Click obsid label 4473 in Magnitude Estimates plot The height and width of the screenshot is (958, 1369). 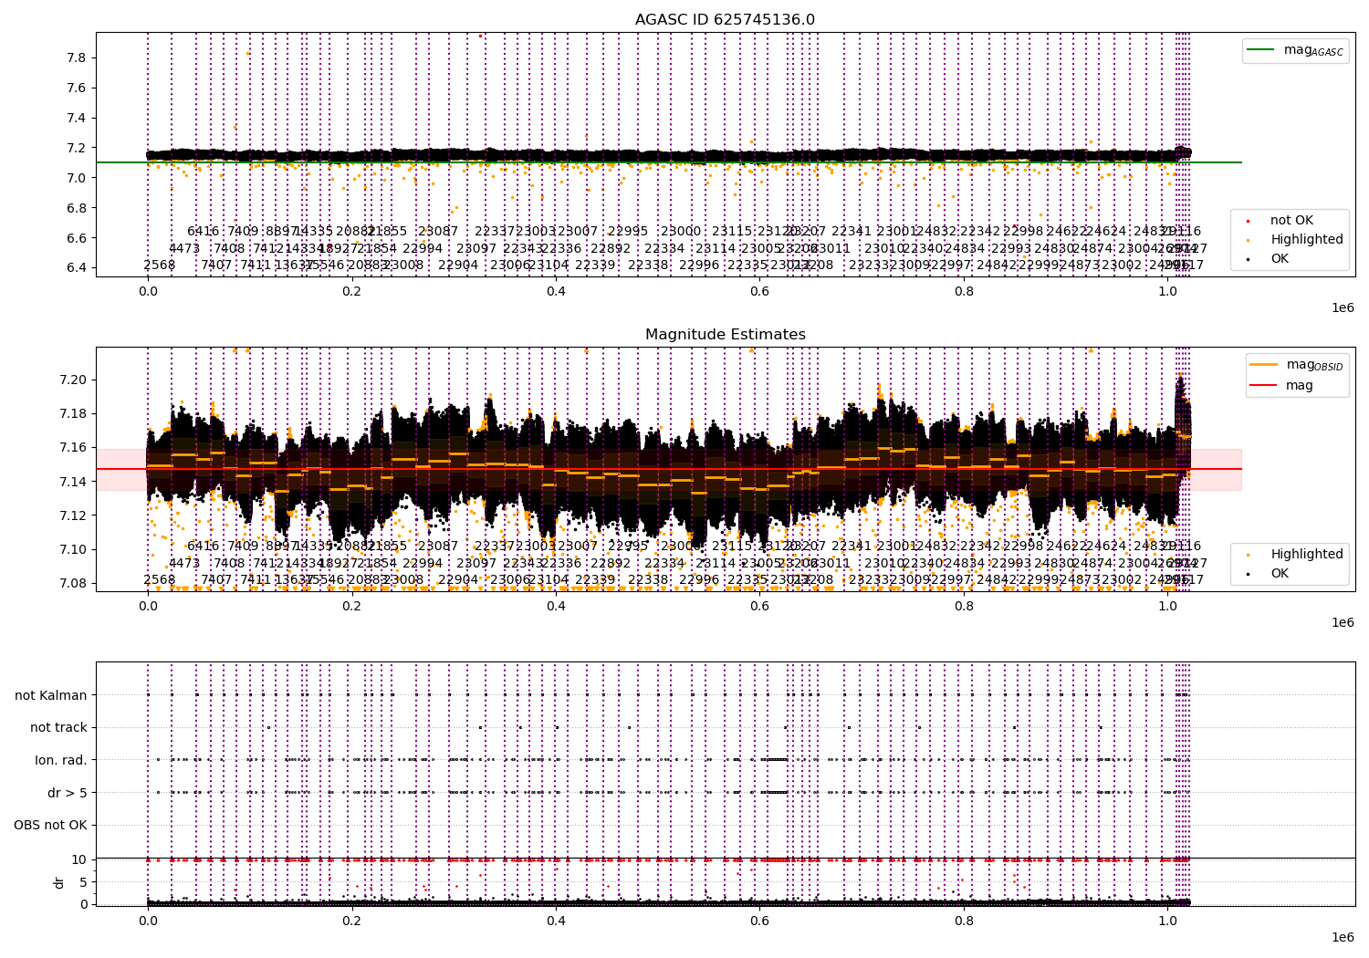[184, 563]
